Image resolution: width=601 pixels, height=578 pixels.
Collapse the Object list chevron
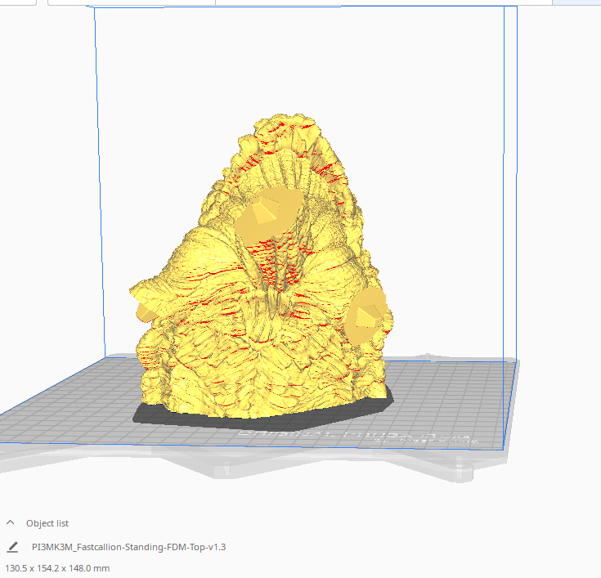click(x=11, y=522)
